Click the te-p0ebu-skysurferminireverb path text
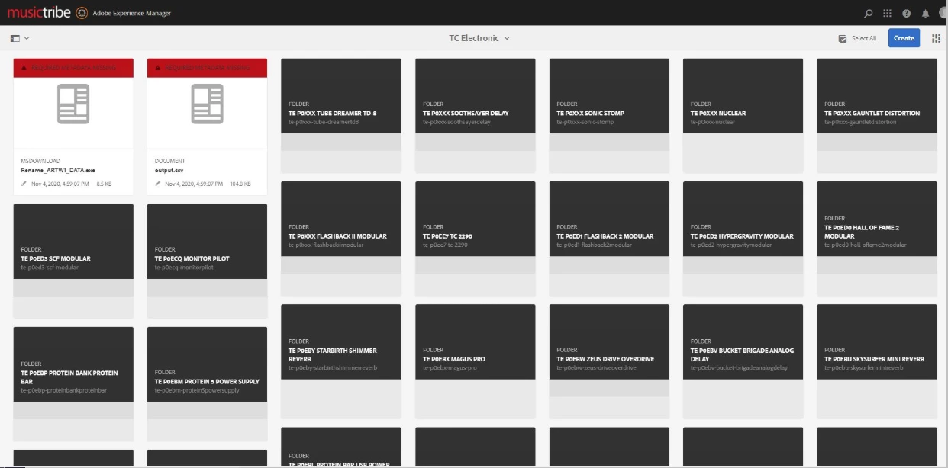Screen dimensions: 948x468 [863, 367]
